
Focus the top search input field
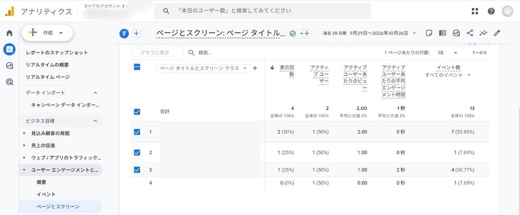[x=263, y=11]
